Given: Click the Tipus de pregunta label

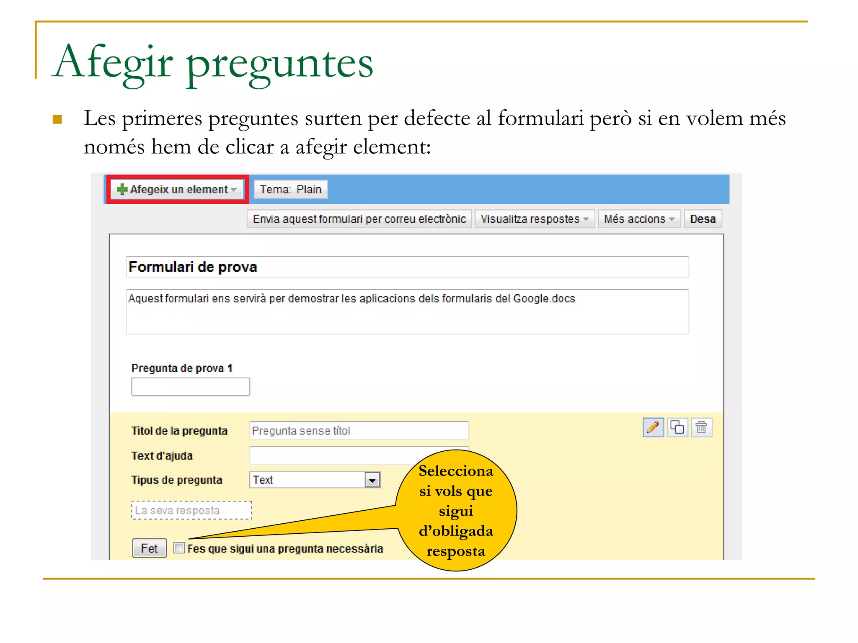Looking at the screenshot, I should [x=177, y=480].
